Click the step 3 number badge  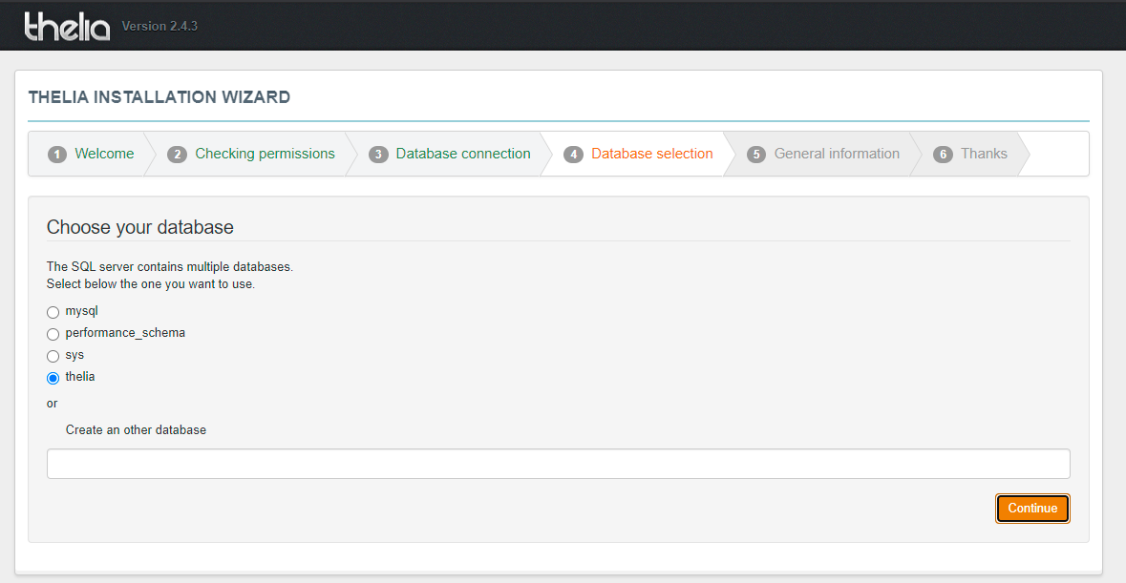point(378,155)
